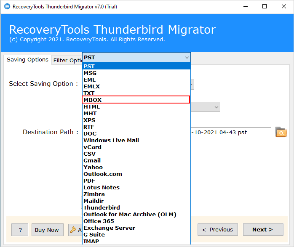294x247 pixels.
Task: Pick MBOX from the saving list
Action: click(x=136, y=100)
